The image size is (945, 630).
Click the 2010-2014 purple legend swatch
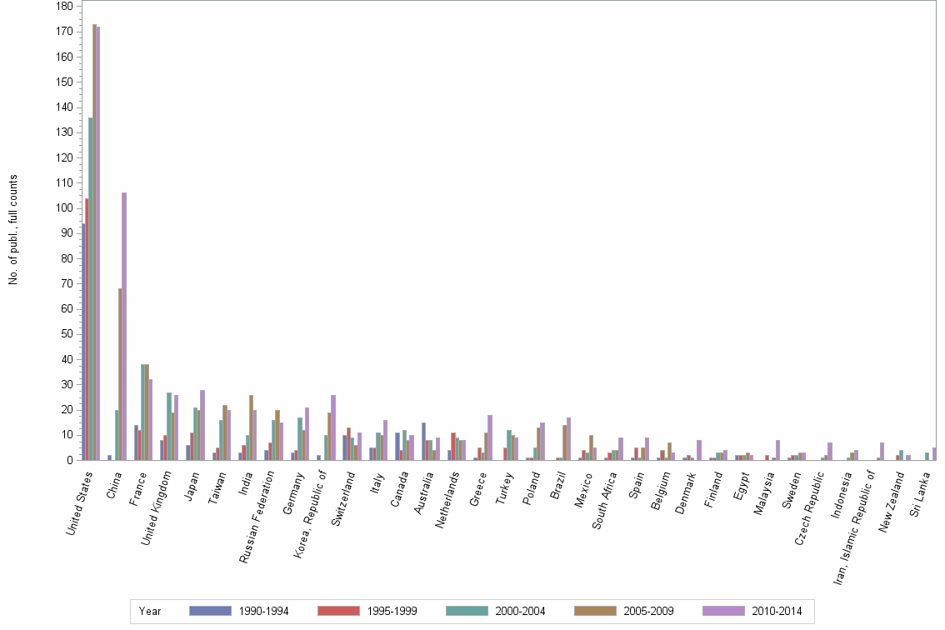(726, 611)
